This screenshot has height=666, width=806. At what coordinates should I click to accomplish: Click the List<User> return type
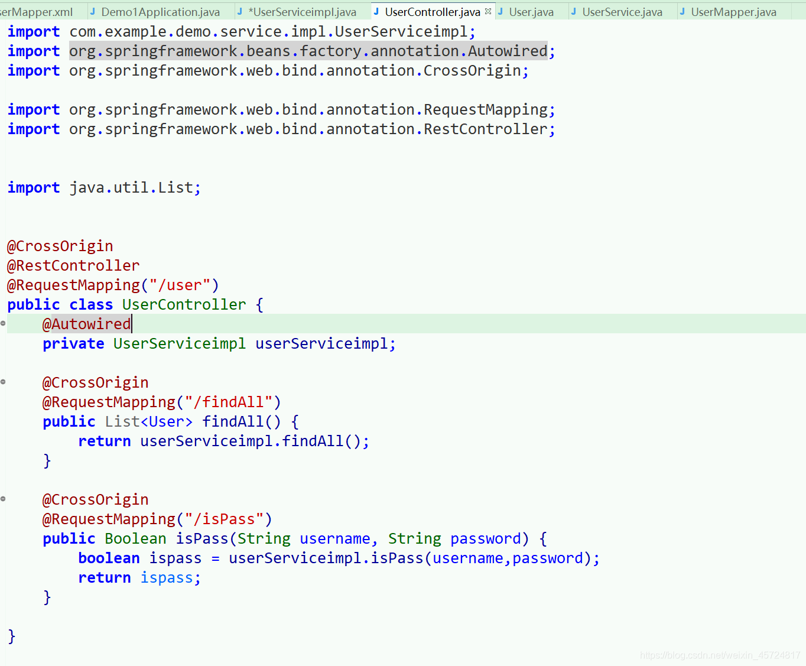pyautogui.click(x=149, y=422)
